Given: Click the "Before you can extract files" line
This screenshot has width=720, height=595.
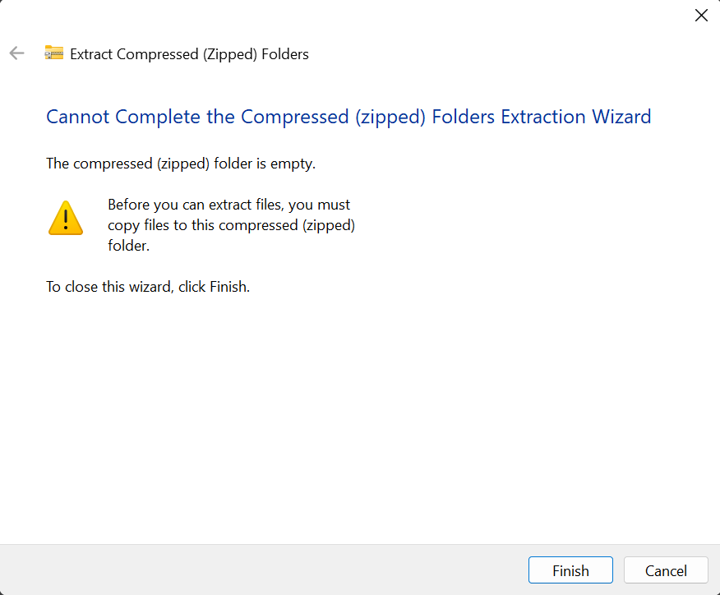Looking at the screenshot, I should pos(228,205).
